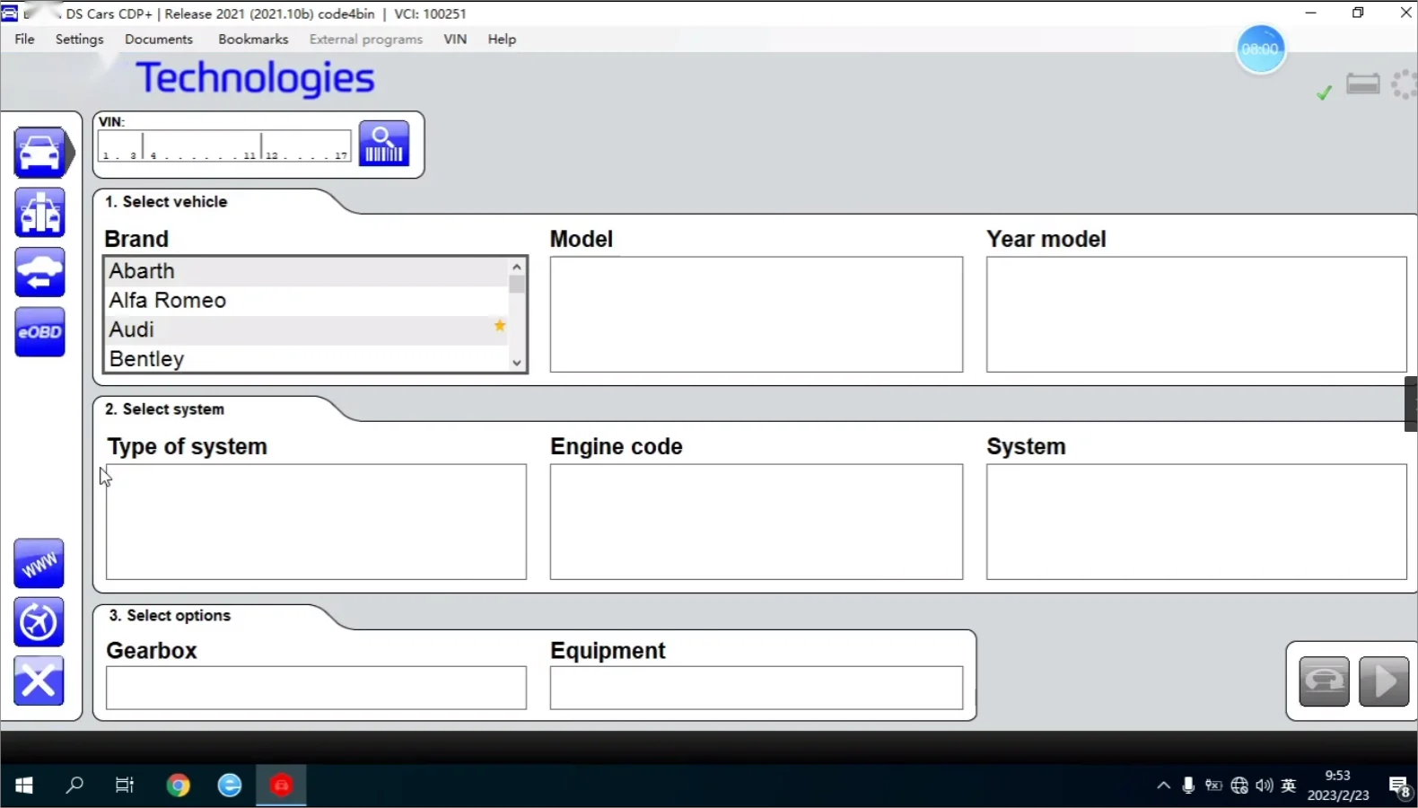This screenshot has width=1418, height=808.
Task: Click the Gearbox field
Action: [316, 688]
